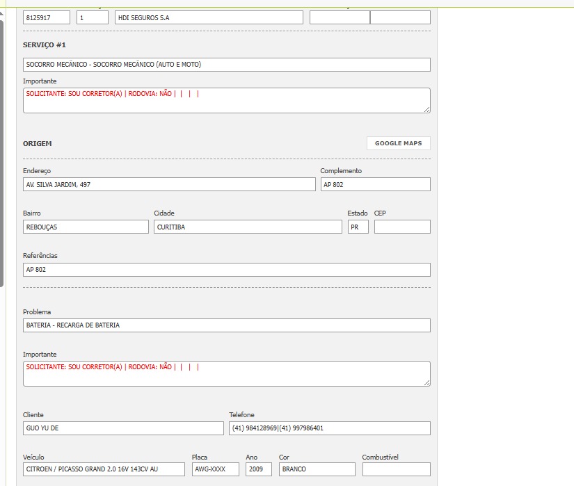Click the vertical scrollbar on left edge
This screenshot has width=574, height=486.
tap(2, 153)
